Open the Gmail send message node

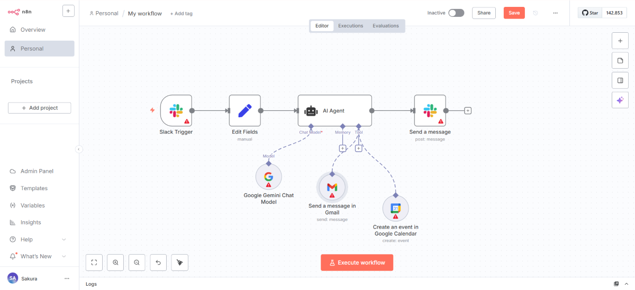(x=332, y=187)
